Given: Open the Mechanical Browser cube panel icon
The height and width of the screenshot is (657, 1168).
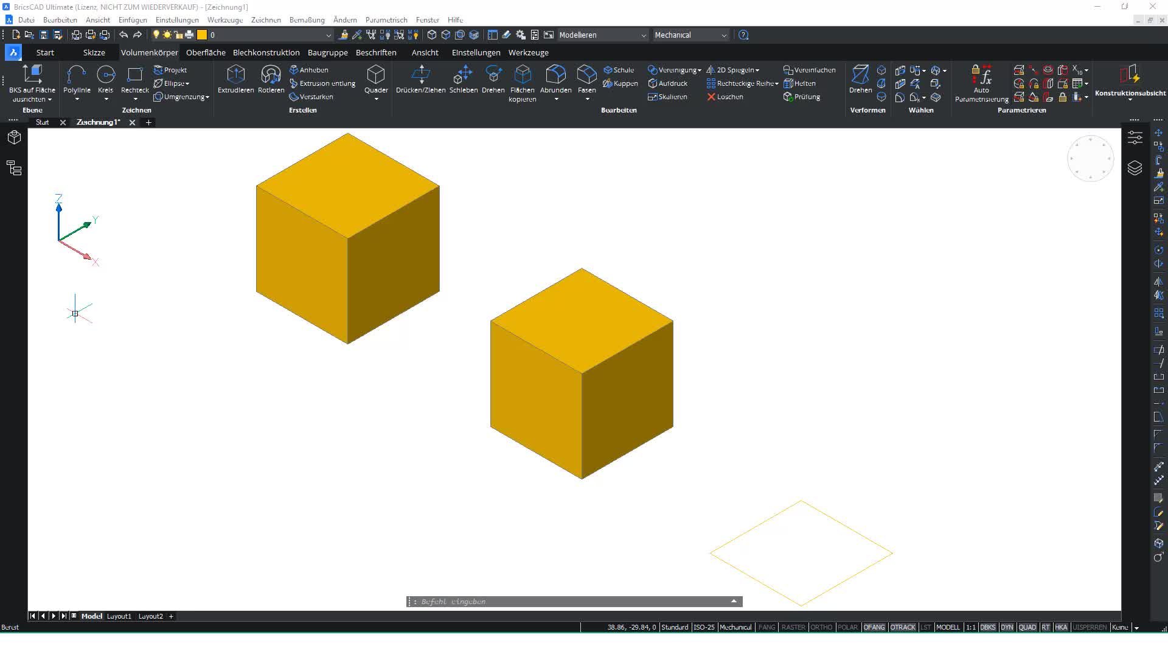Looking at the screenshot, I should point(14,137).
